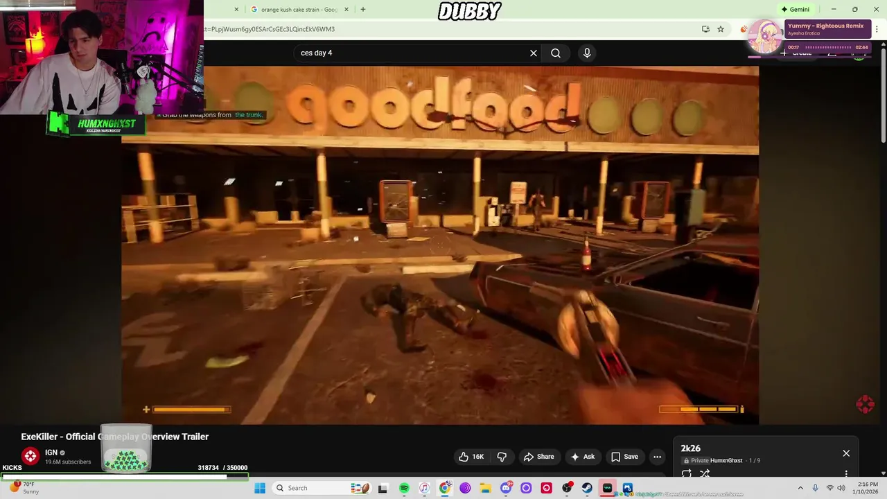Screen dimensions: 887x499
Task: Open a new browser tab
Action: pyautogui.click(x=362, y=10)
